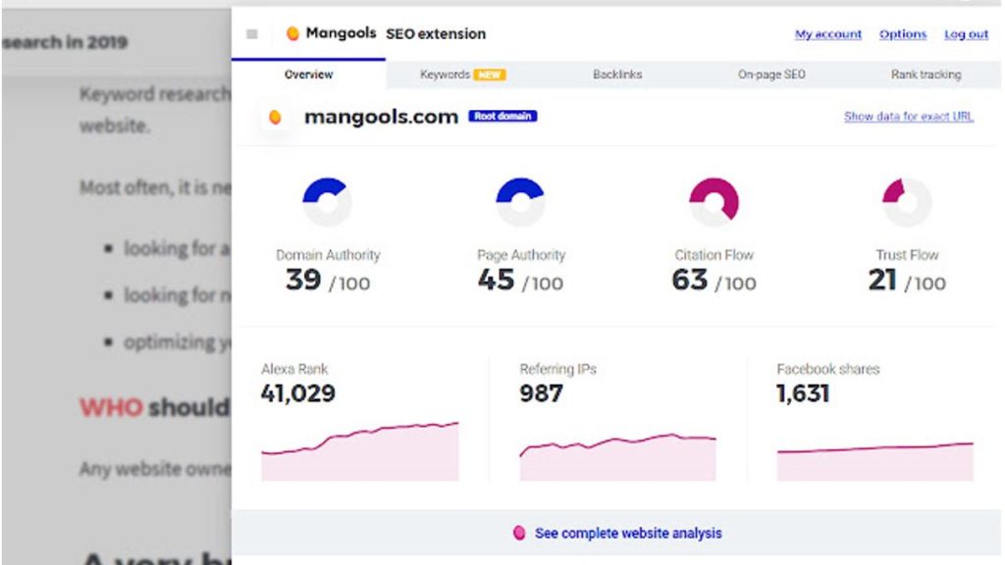This screenshot has width=1005, height=565.
Task: Click the Mangools logo icon in header
Action: click(292, 33)
